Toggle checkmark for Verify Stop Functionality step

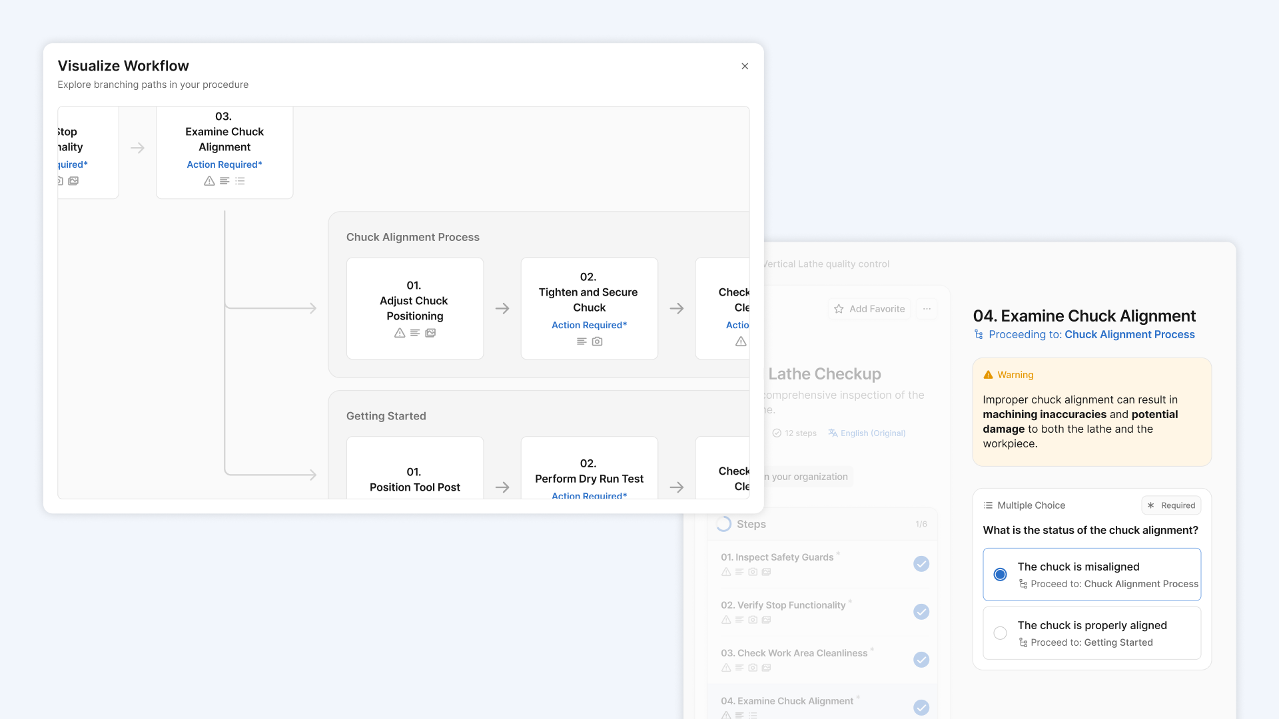click(921, 612)
